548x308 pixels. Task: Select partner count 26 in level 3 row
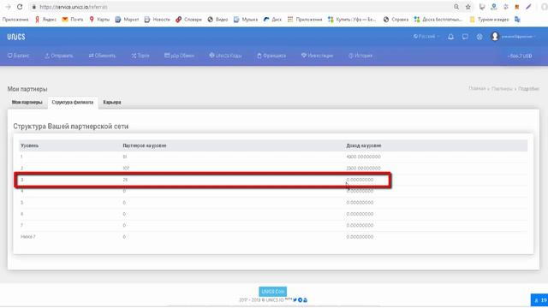tap(125, 180)
